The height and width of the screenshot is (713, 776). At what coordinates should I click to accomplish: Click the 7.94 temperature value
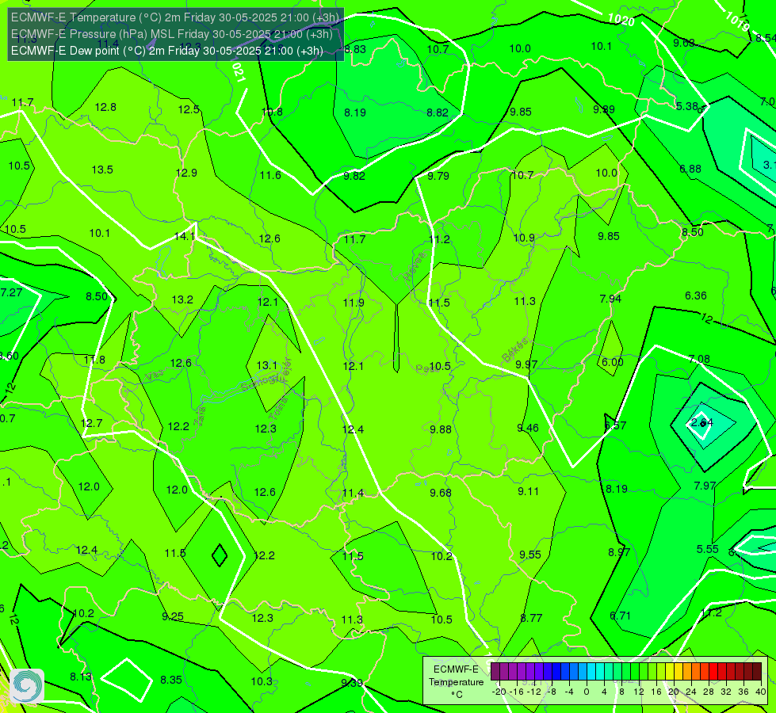[x=610, y=299]
